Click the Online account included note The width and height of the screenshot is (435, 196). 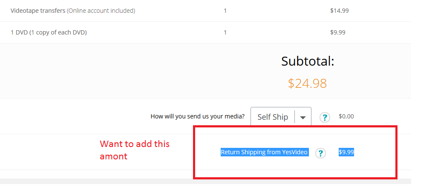(101, 11)
